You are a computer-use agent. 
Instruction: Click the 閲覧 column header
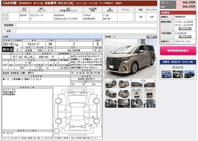(x=140, y=10)
